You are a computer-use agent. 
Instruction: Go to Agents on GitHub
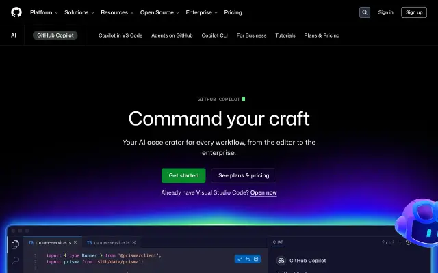172,35
